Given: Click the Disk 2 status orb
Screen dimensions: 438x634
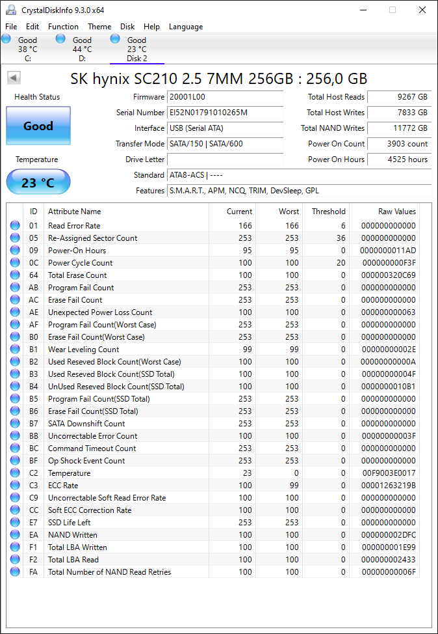Looking at the screenshot, I should (115, 39).
